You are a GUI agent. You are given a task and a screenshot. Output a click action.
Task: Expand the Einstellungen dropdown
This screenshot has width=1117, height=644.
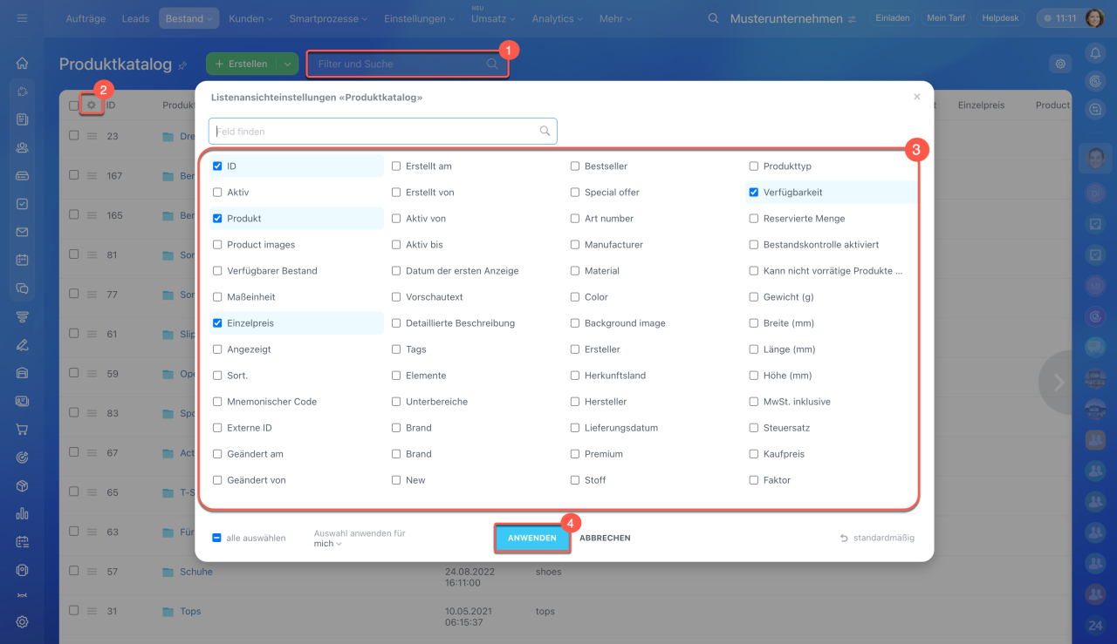420,18
